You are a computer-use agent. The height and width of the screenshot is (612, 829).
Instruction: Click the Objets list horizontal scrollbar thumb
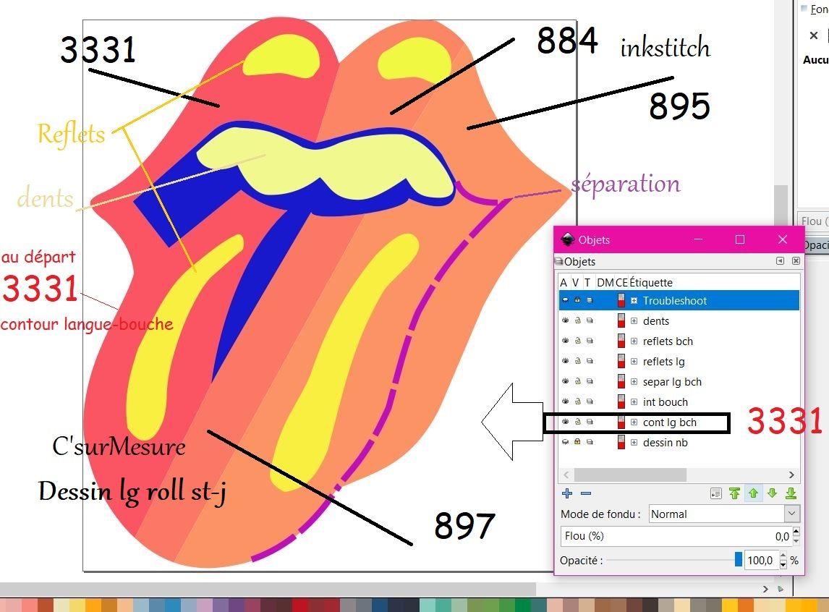click(630, 475)
